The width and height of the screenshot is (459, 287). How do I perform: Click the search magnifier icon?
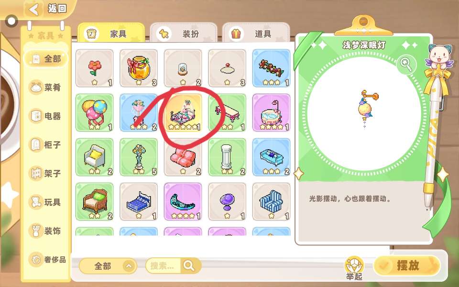(x=190, y=266)
